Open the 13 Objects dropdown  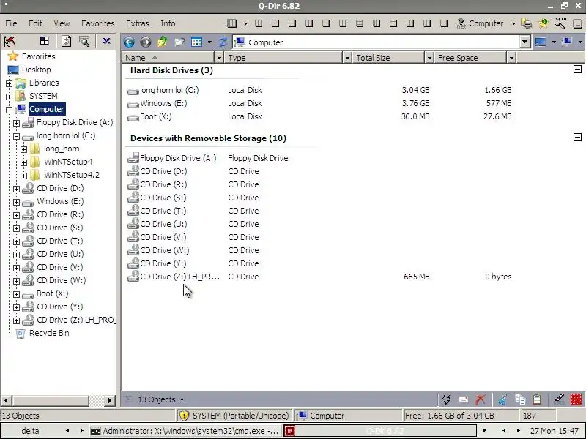pyautogui.click(x=161, y=399)
